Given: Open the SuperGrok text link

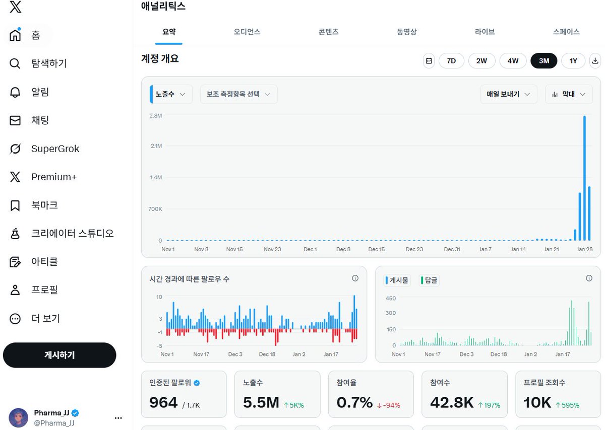Looking at the screenshot, I should point(55,149).
